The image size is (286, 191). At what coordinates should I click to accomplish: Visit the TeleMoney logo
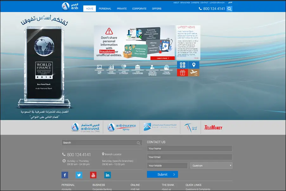click(213, 128)
